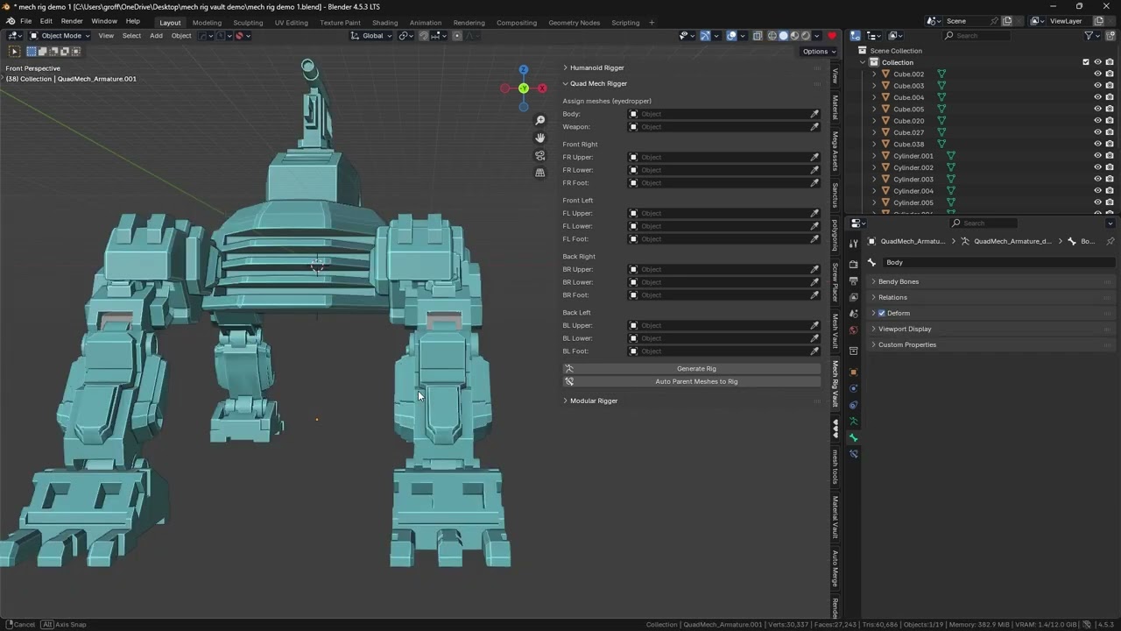Click the FR Upper eyedropper

click(x=814, y=158)
